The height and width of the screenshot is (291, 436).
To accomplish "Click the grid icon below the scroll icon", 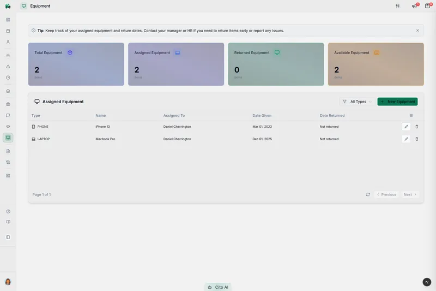I will click(x=8, y=176).
